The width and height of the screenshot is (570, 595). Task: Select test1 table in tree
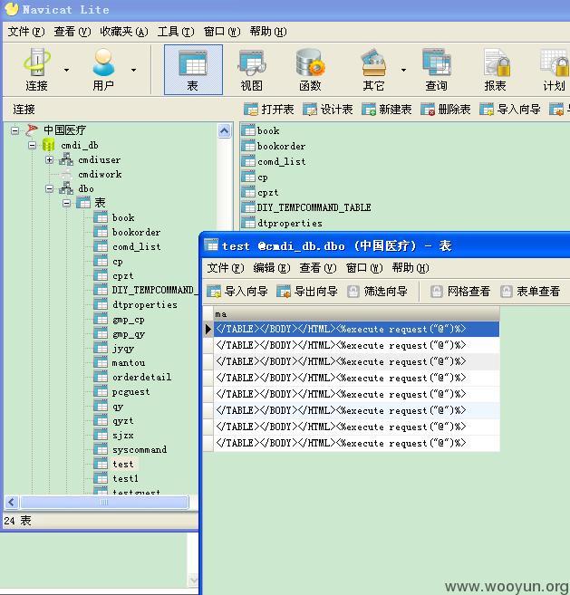click(125, 478)
